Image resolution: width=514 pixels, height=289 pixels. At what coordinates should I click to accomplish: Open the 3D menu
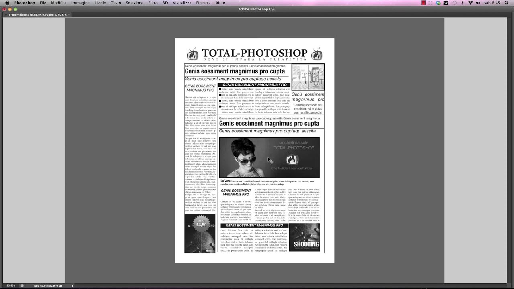coord(165,3)
